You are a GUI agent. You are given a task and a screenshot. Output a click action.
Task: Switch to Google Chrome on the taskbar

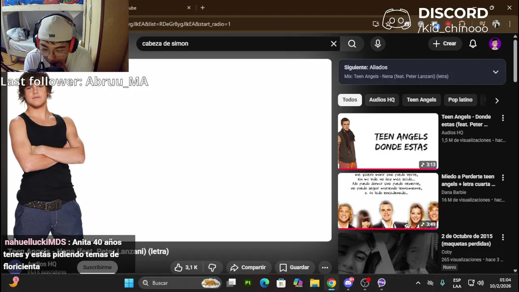[332, 283]
